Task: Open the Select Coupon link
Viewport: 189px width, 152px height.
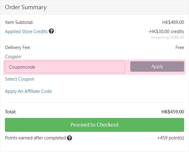Action: pyautogui.click(x=20, y=79)
